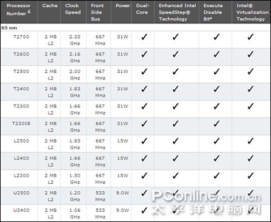Screen dimensions: 271x222
Task: Open the T2700 processor link
Action: click(21, 37)
